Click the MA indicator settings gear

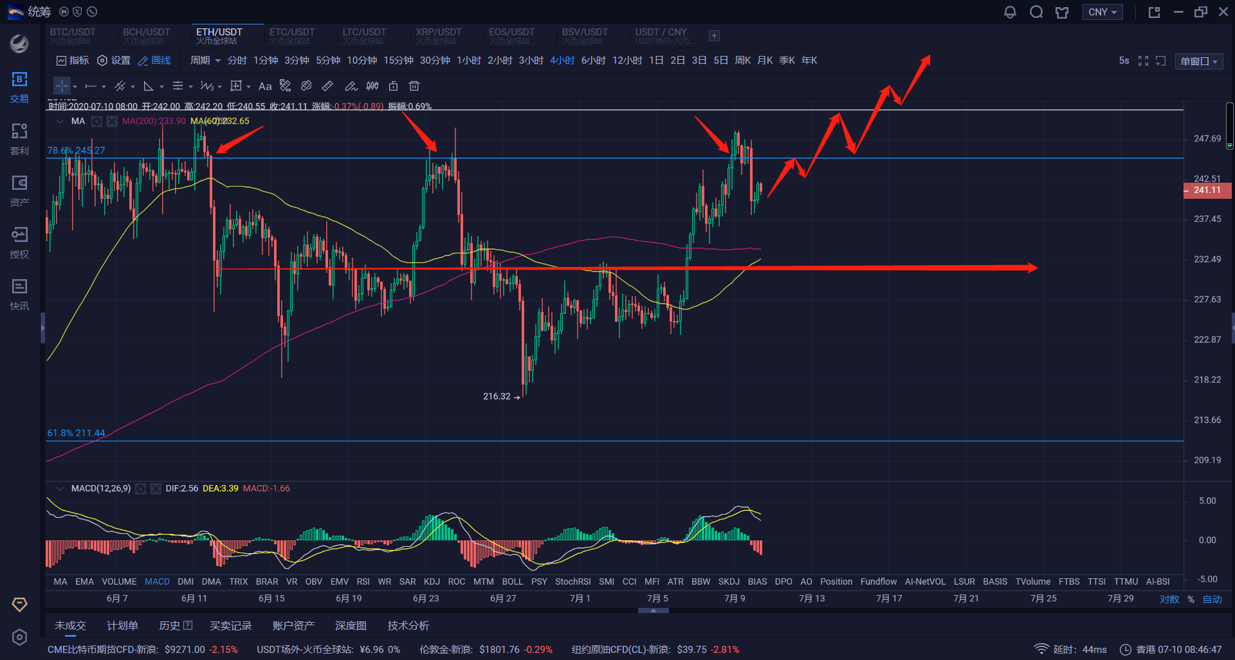96,122
